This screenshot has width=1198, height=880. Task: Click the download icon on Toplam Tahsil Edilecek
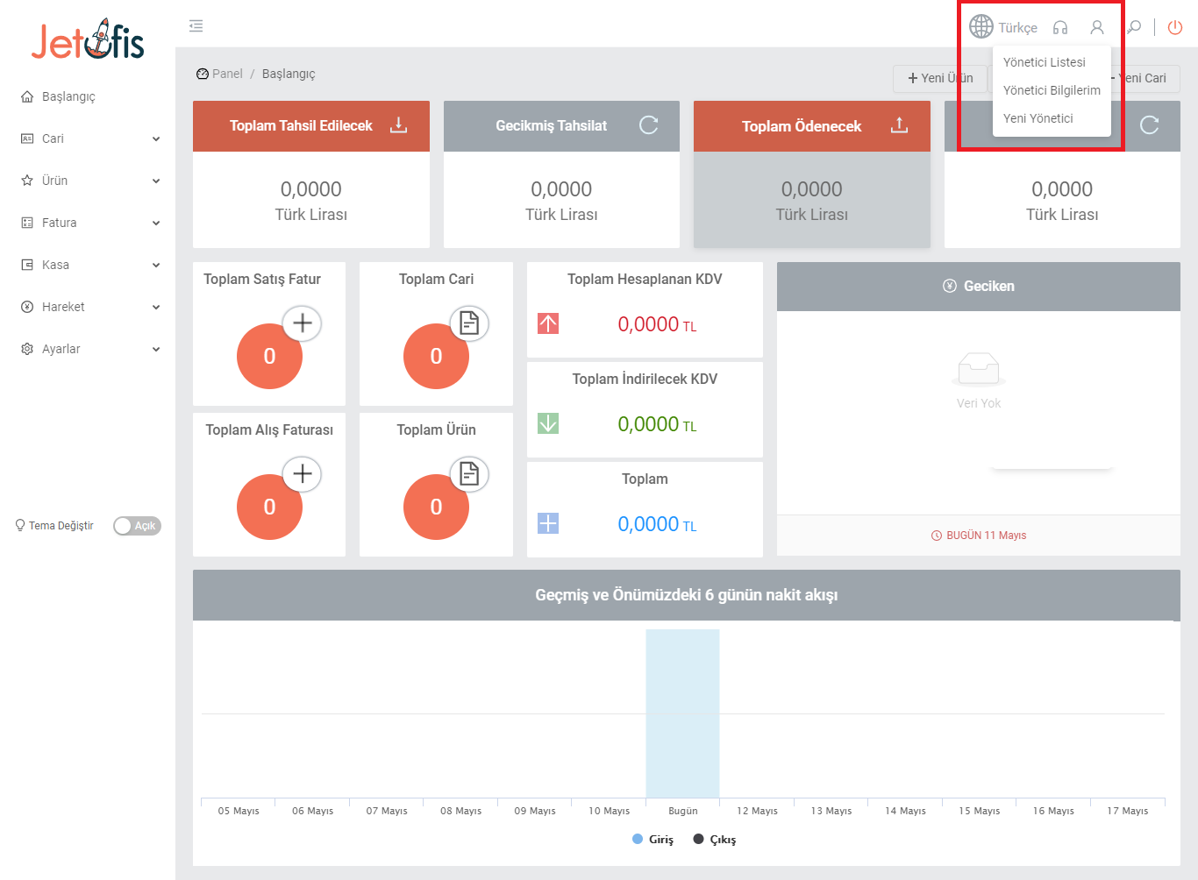(399, 124)
